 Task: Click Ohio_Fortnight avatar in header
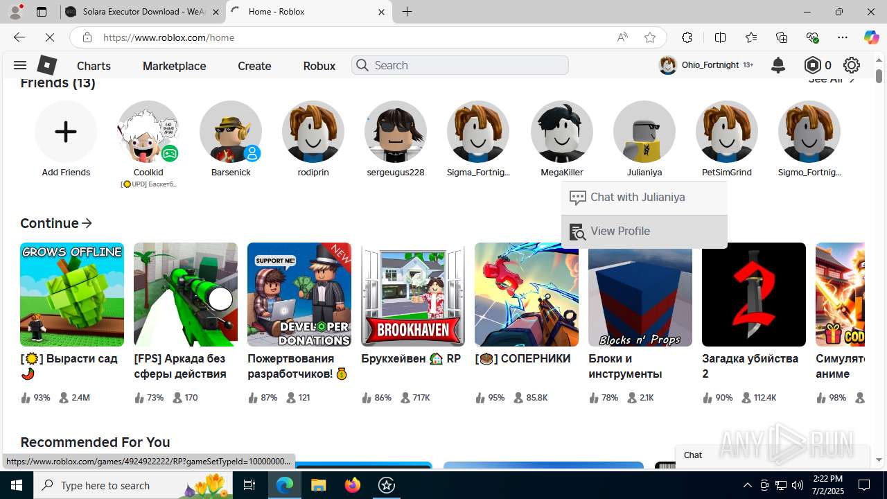click(x=667, y=65)
